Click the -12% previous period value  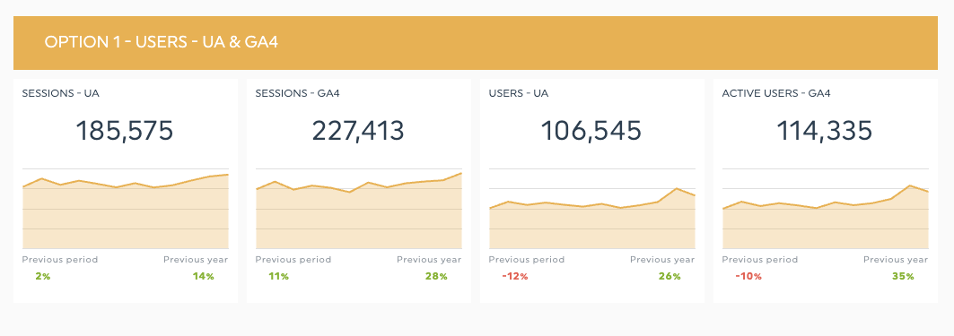(515, 277)
